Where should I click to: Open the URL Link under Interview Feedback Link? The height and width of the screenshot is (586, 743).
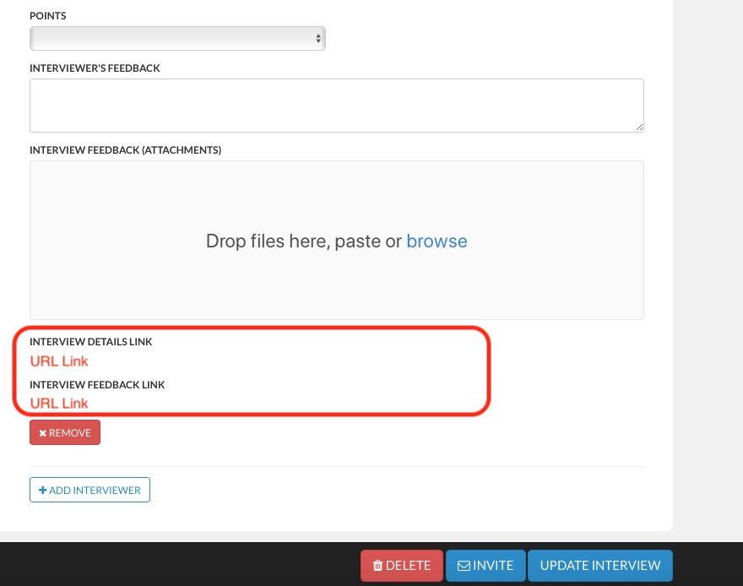click(x=59, y=404)
